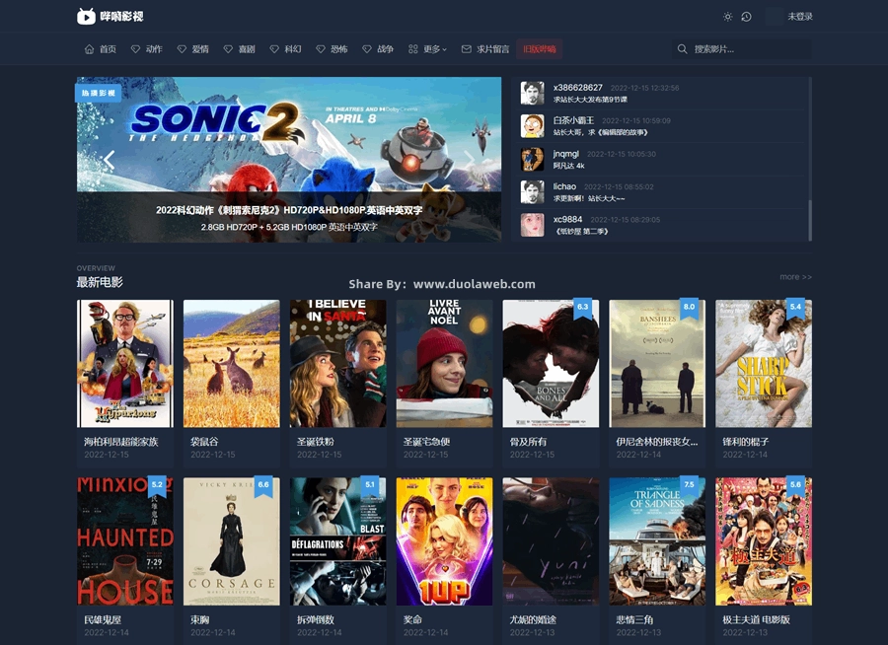Viewport: 888px width, 645px height.
Task: Open the 求片留言 request page
Action: click(485, 49)
